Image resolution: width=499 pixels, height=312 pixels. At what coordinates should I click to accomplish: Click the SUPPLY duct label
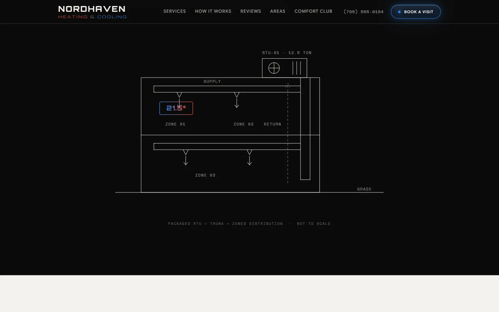[212, 81]
